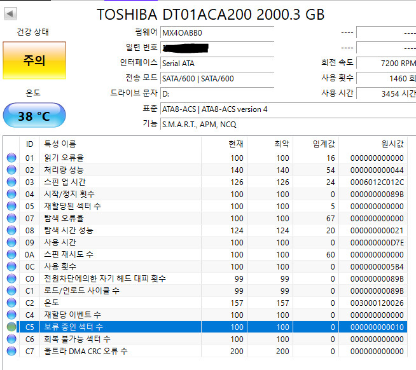Click the 38 °C temperature button
The image size is (416, 370).
34,116
